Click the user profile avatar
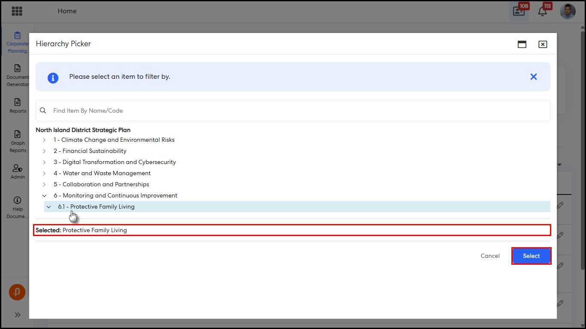 [x=568, y=12]
